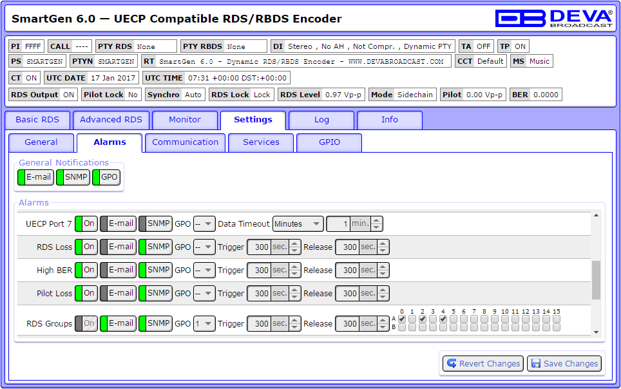Uncheck group 0 in row A
This screenshot has height=389, width=621.
[402, 319]
